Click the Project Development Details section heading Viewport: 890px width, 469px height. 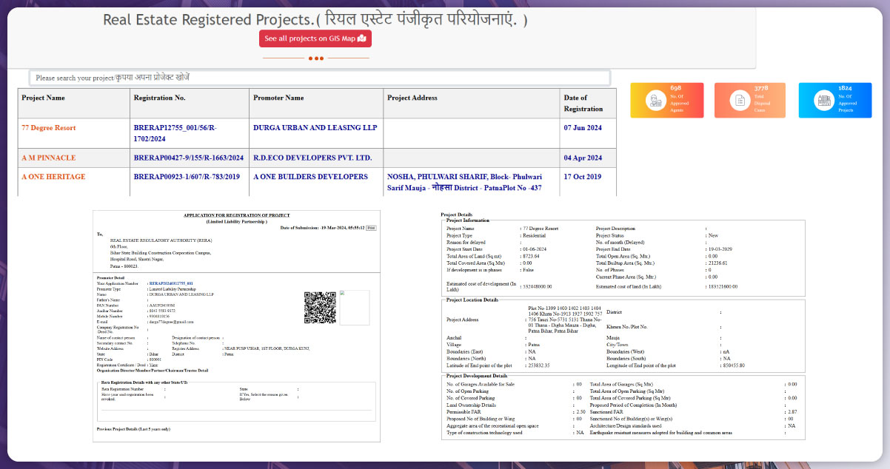[477, 376]
